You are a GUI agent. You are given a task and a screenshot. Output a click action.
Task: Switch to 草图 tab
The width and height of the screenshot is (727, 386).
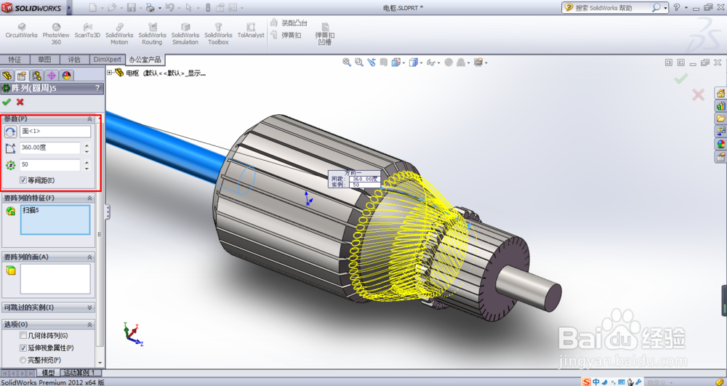coord(44,60)
